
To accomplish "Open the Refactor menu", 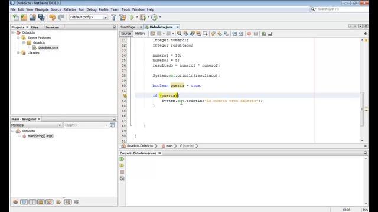I will tap(70, 9).
